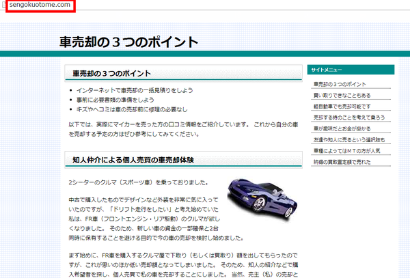Open sidebar link 車売却の3つのポイント

pyautogui.click(x=340, y=84)
